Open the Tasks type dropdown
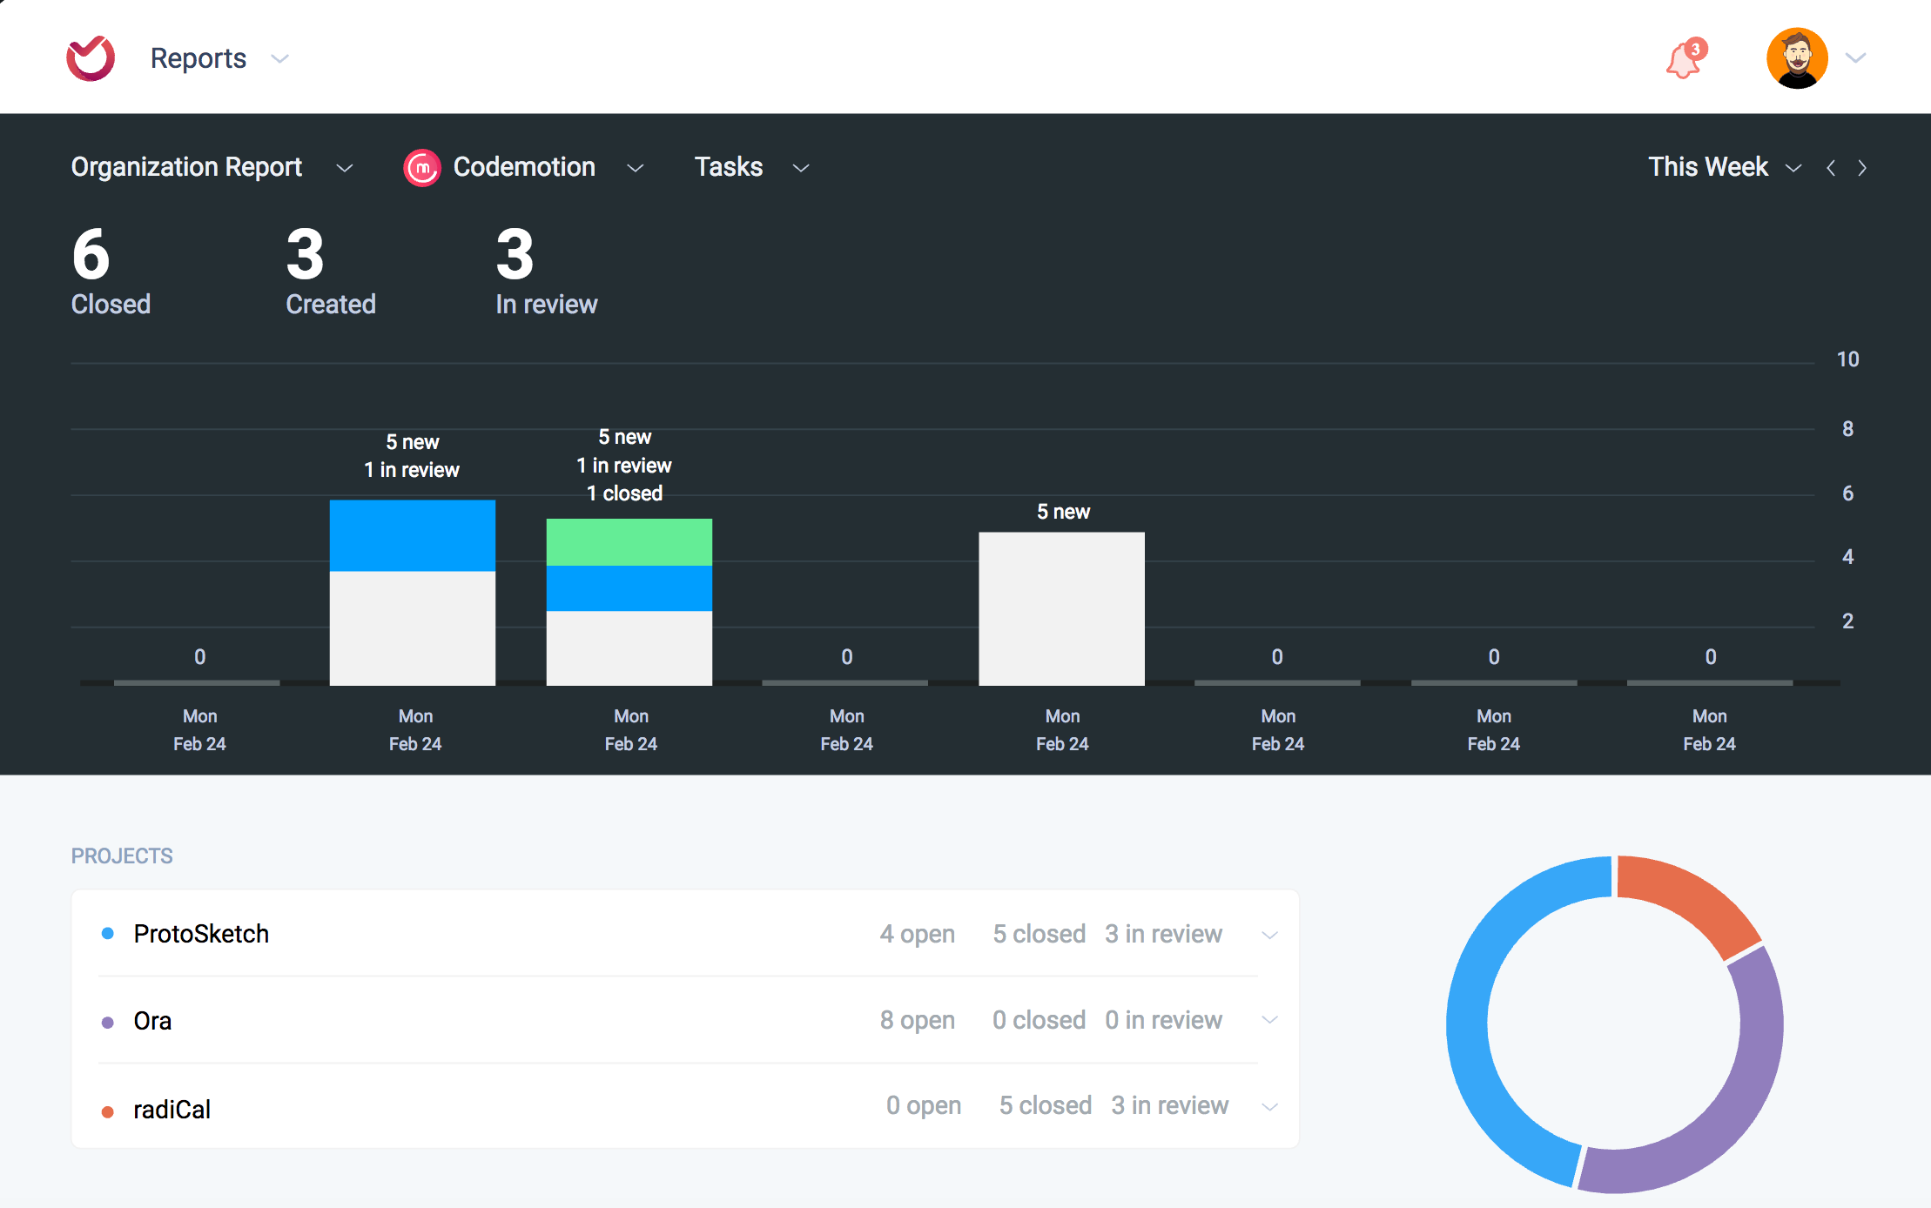Screen dimensions: 1931x1208 point(801,168)
